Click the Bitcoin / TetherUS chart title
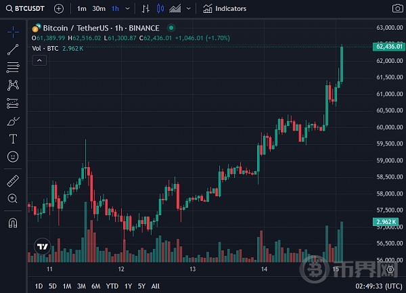The image size is (406, 293). click(101, 28)
